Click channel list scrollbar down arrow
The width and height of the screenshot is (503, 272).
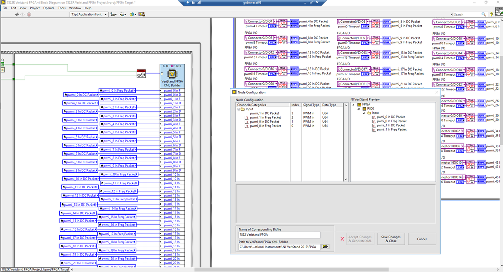tap(346, 180)
